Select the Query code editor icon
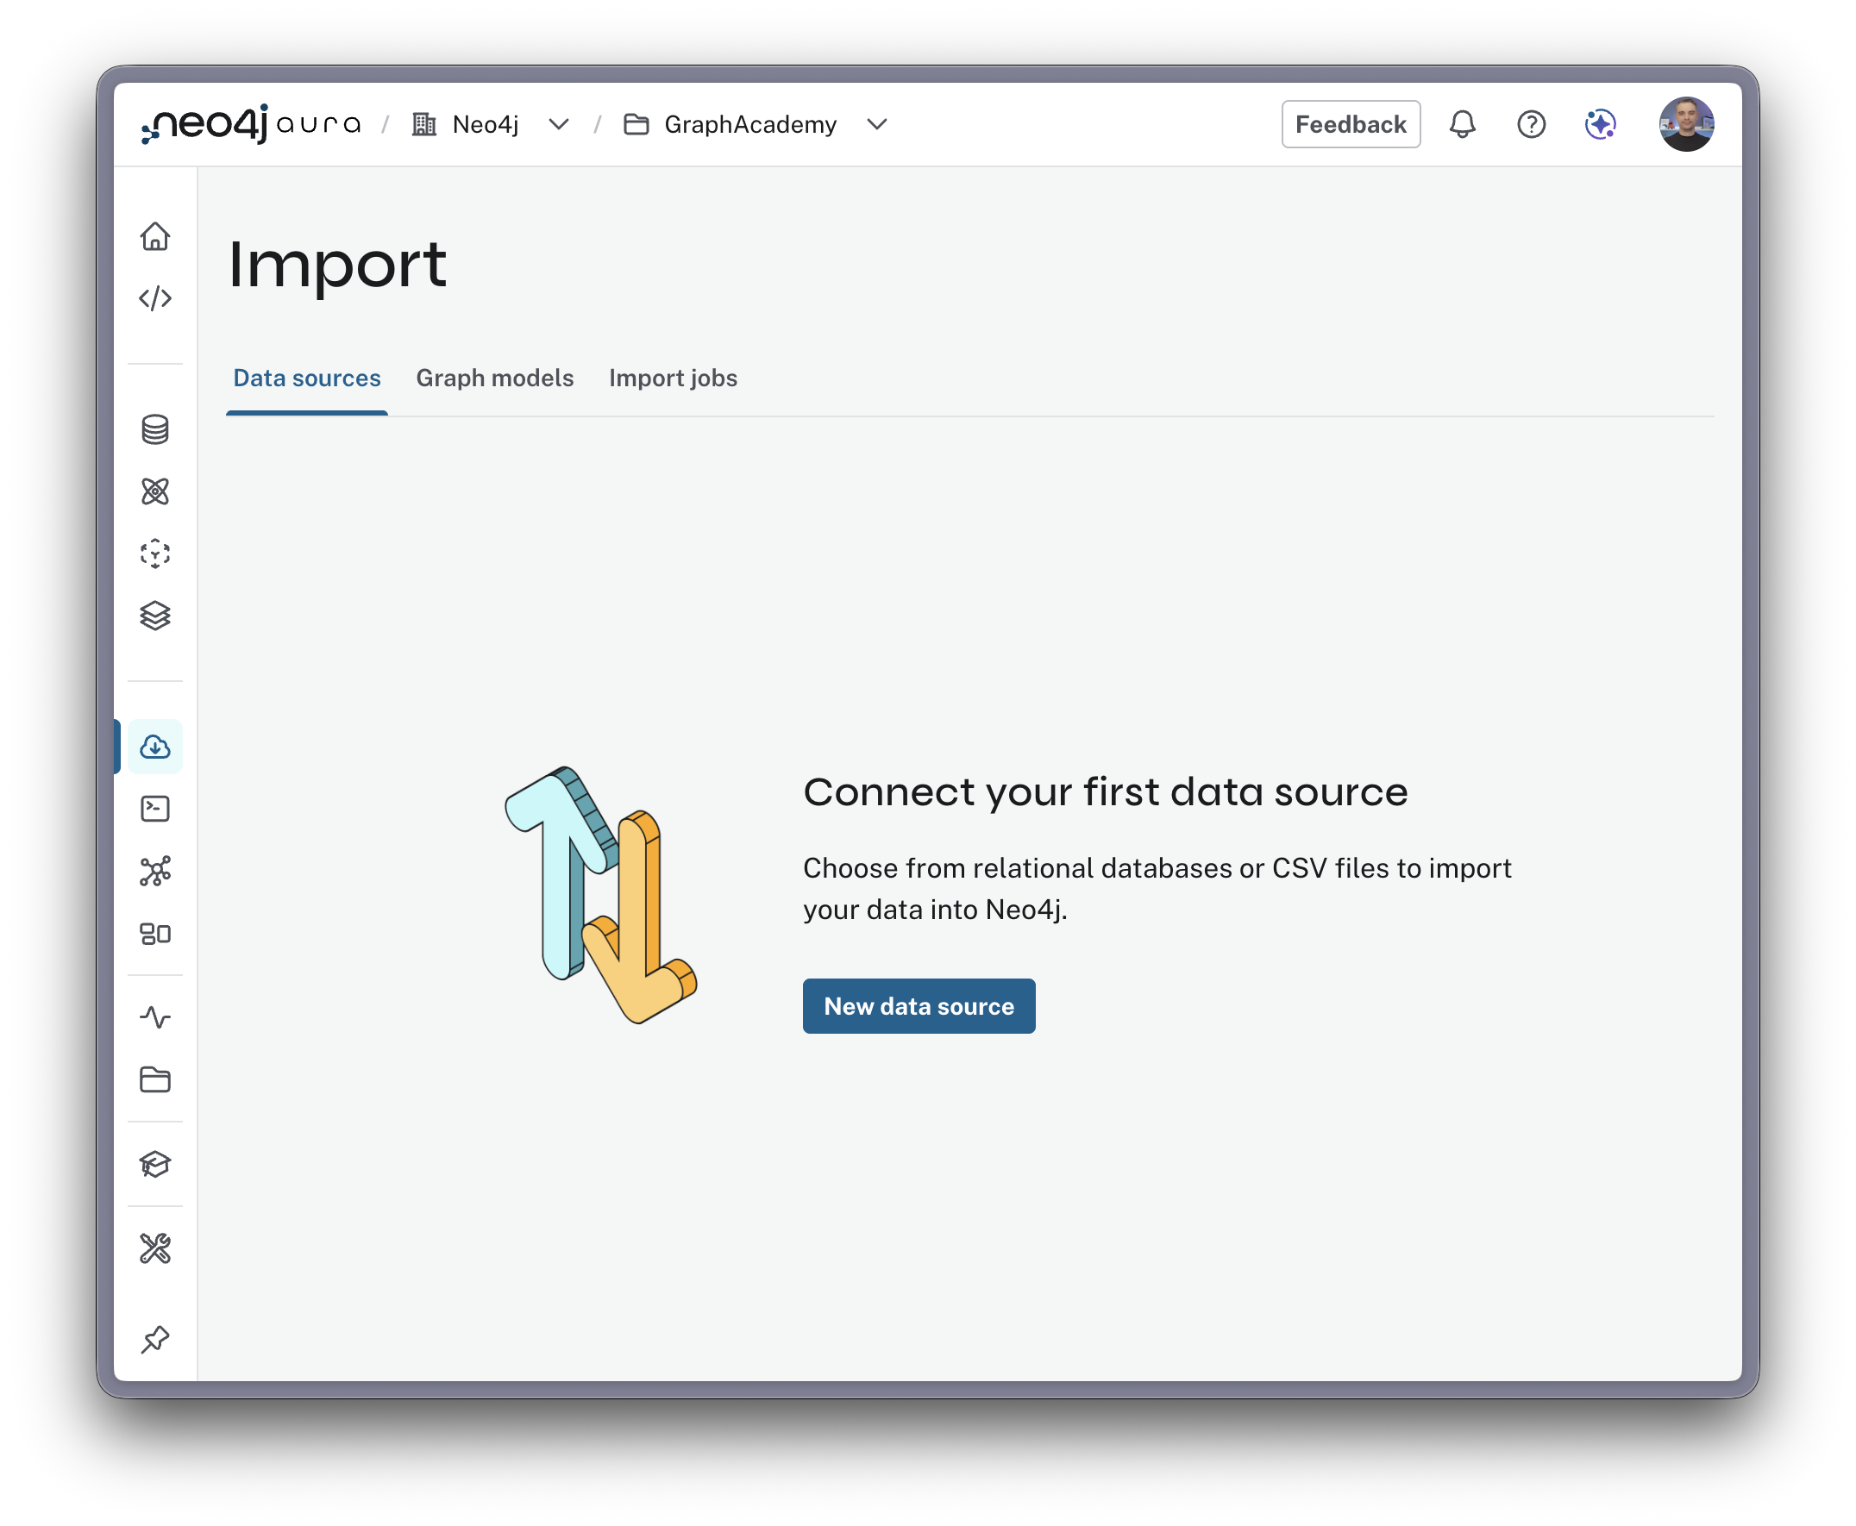The height and width of the screenshot is (1526, 1856). click(x=156, y=298)
